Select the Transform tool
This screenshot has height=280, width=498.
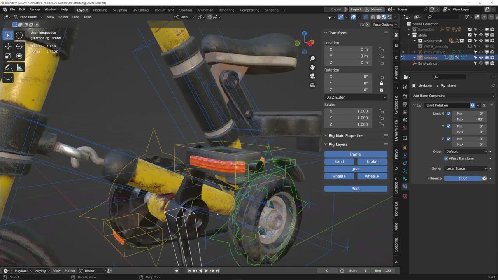[19, 56]
